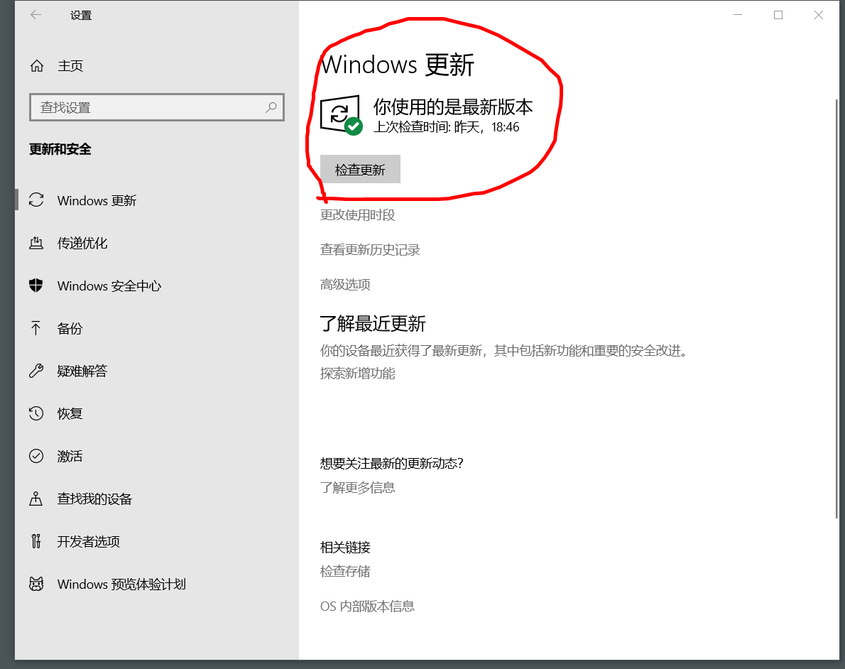
Task: Click the 恢复 history clock icon
Action: tap(36, 413)
